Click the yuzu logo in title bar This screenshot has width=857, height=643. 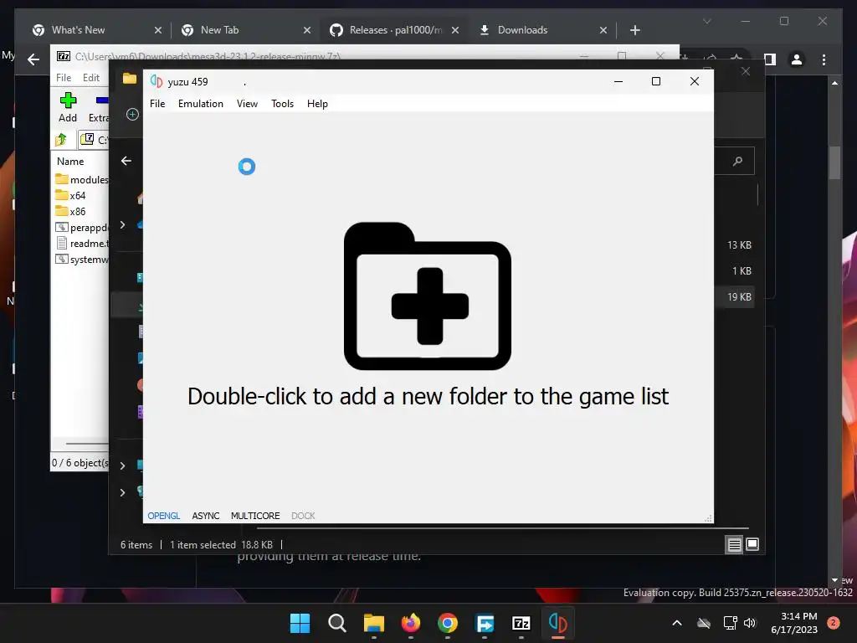(x=157, y=81)
